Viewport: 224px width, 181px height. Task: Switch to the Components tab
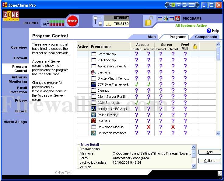coord(206,37)
